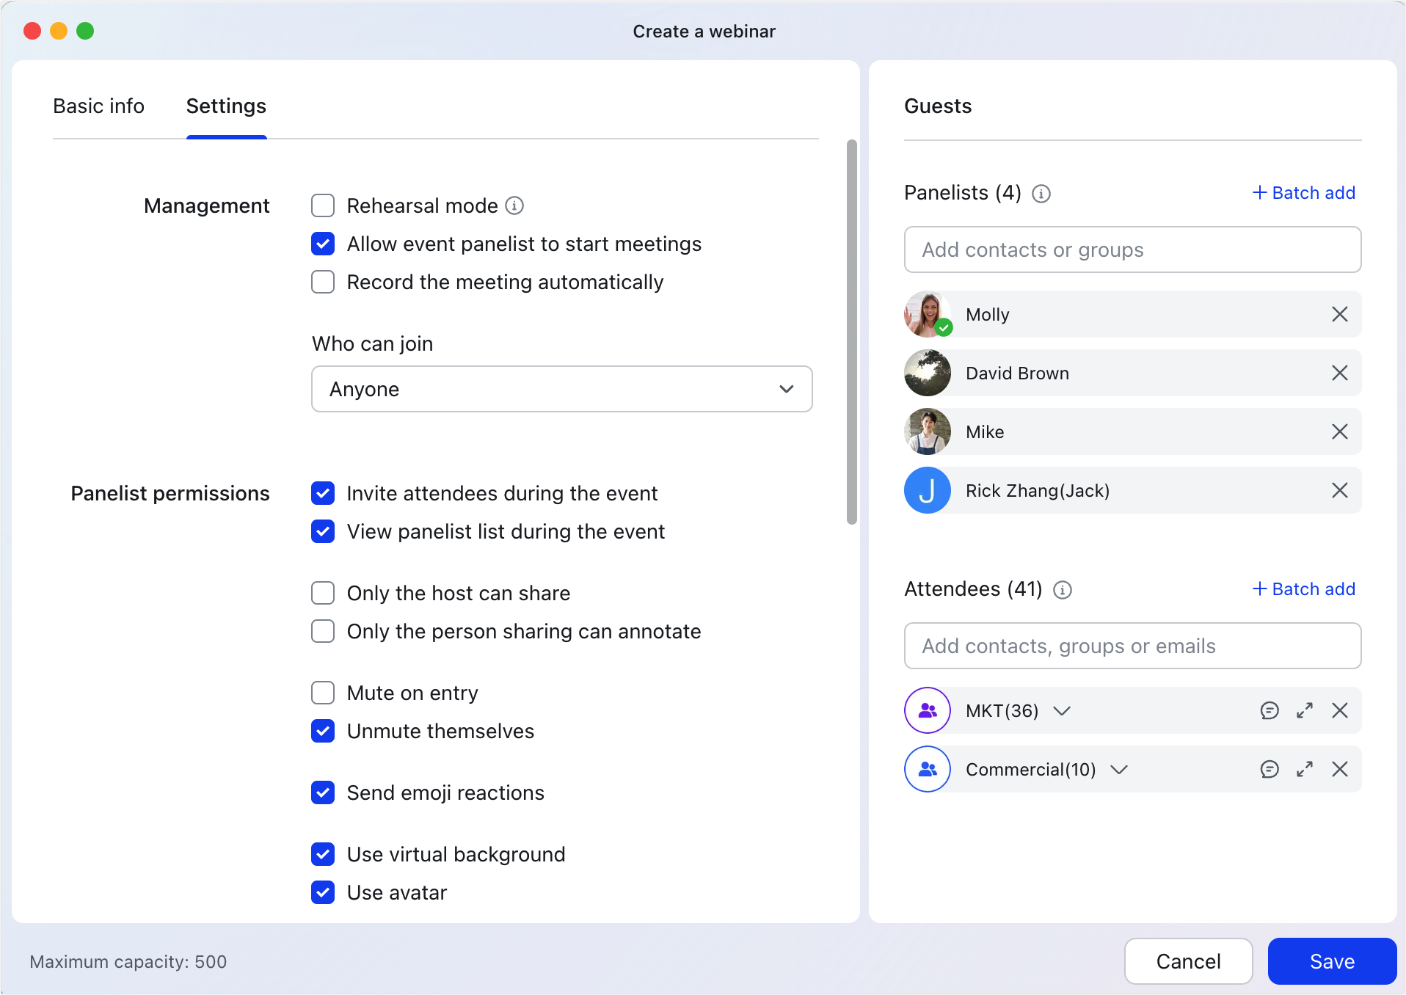This screenshot has width=1406, height=995.
Task: Click Batch add for panelists
Action: coord(1303,192)
